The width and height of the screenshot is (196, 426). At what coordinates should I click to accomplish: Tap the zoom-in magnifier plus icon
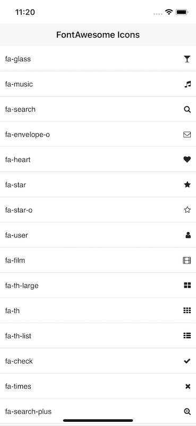click(188, 412)
